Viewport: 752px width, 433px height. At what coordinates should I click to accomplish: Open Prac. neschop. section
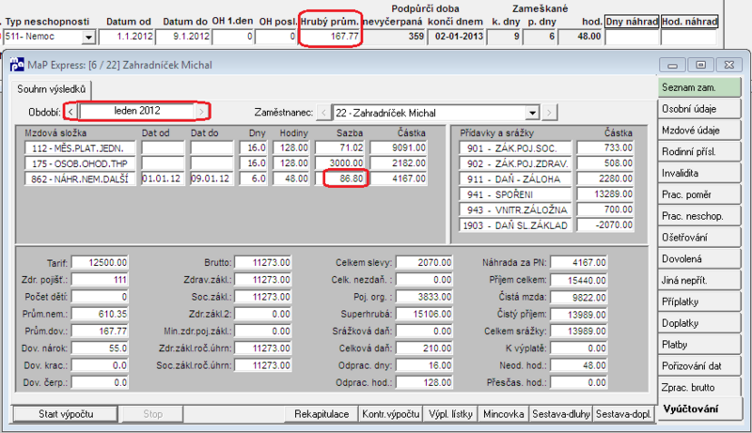point(699,216)
